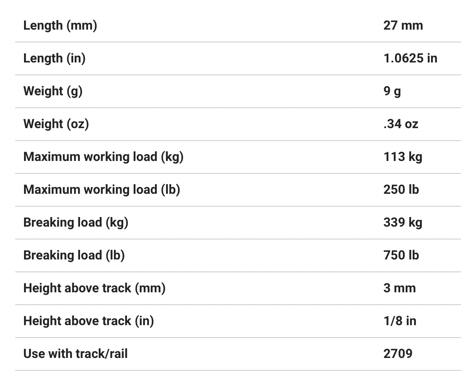This screenshot has width=461, height=386.
Task: Click the "Breaking load (kg)" label
Action: (76, 223)
